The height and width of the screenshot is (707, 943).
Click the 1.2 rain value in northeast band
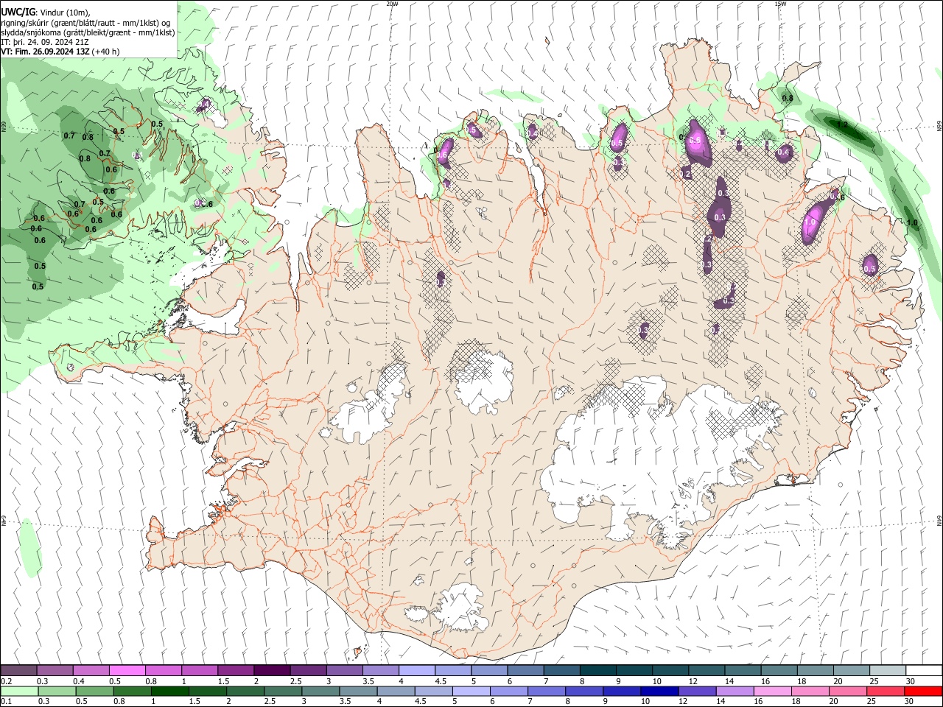[x=843, y=125]
